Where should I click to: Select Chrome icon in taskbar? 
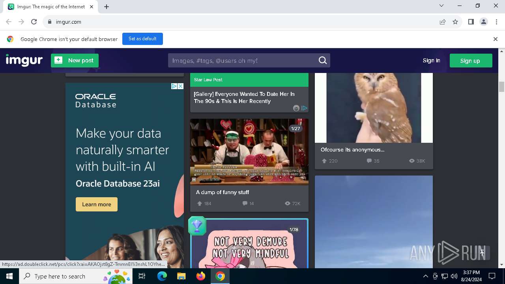[220, 276]
